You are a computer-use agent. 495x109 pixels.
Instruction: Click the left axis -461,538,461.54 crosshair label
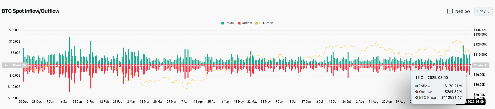tap(14, 65)
